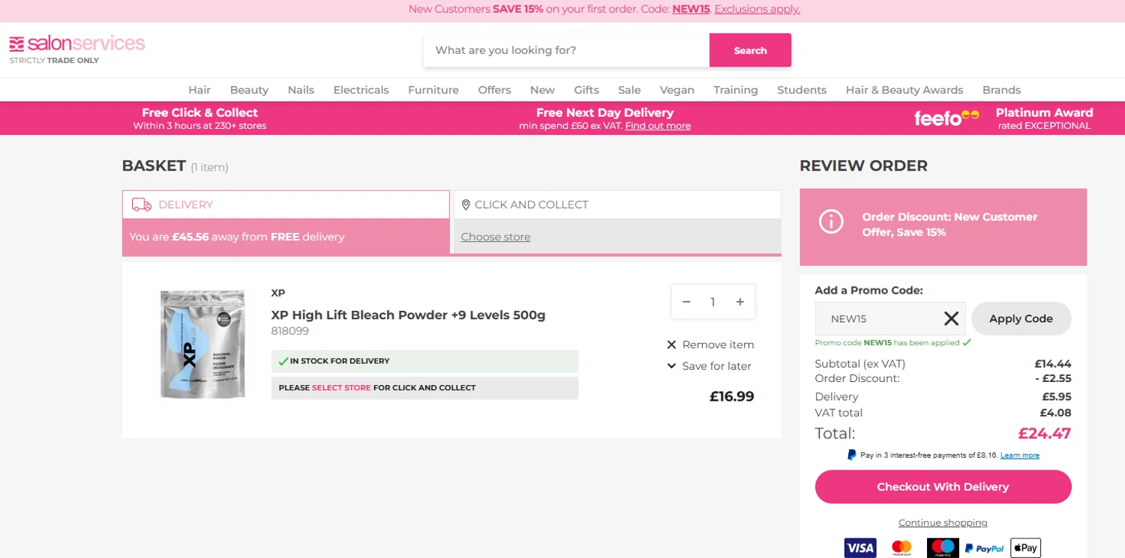The height and width of the screenshot is (558, 1125).
Task: Click Checkout With Delivery
Action: (943, 487)
